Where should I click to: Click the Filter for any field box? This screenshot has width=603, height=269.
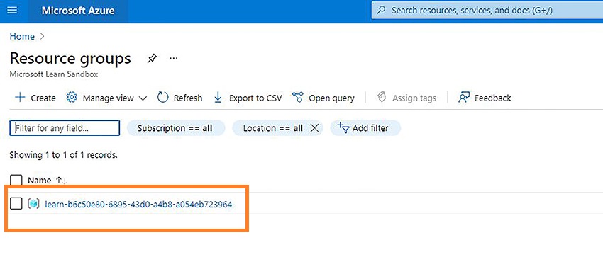coord(65,128)
